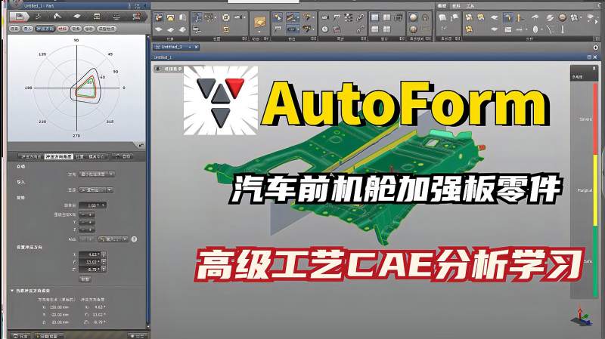
Task: Click the orientation triad in viewport corner
Action: [582, 316]
